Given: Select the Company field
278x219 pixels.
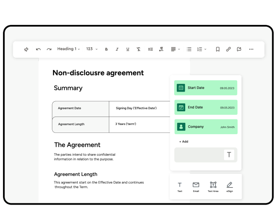Looking at the screenshot, I should point(205,127).
